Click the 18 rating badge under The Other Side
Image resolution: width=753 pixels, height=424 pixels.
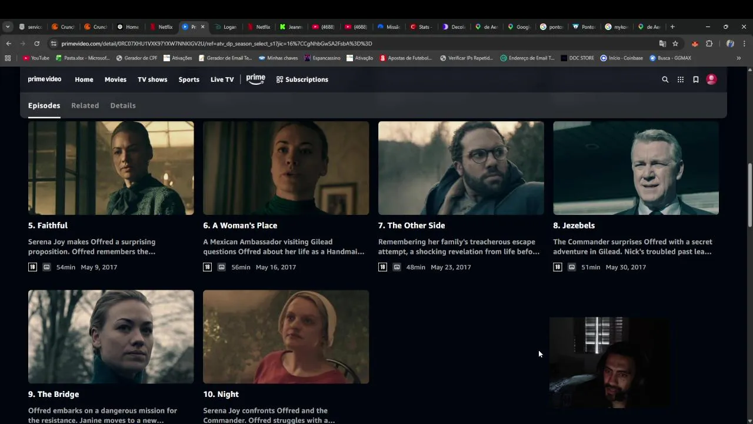(382, 267)
